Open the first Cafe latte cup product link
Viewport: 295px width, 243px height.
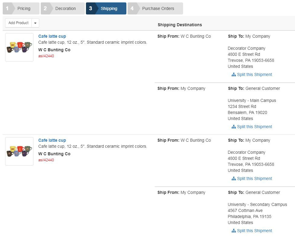(x=52, y=36)
